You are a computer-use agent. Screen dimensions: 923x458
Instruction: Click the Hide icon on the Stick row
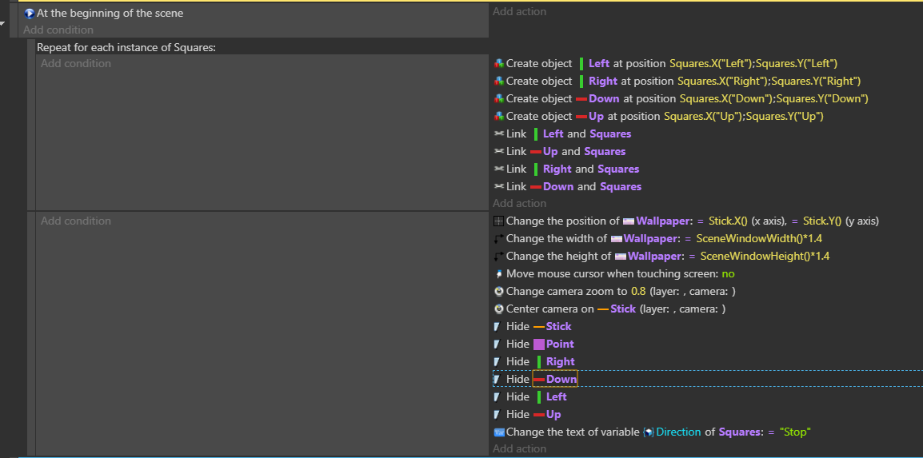pyautogui.click(x=497, y=327)
